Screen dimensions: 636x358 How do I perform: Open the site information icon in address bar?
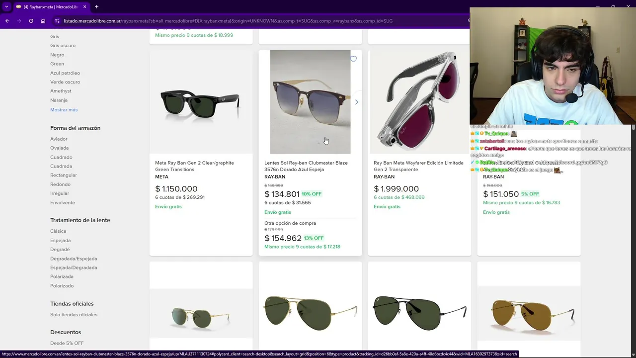(57, 21)
